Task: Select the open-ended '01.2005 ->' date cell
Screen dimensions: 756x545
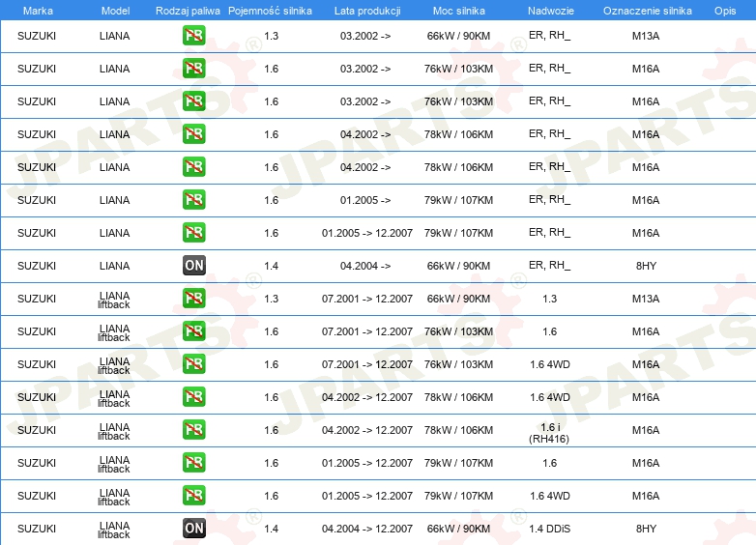Action: pos(365,200)
